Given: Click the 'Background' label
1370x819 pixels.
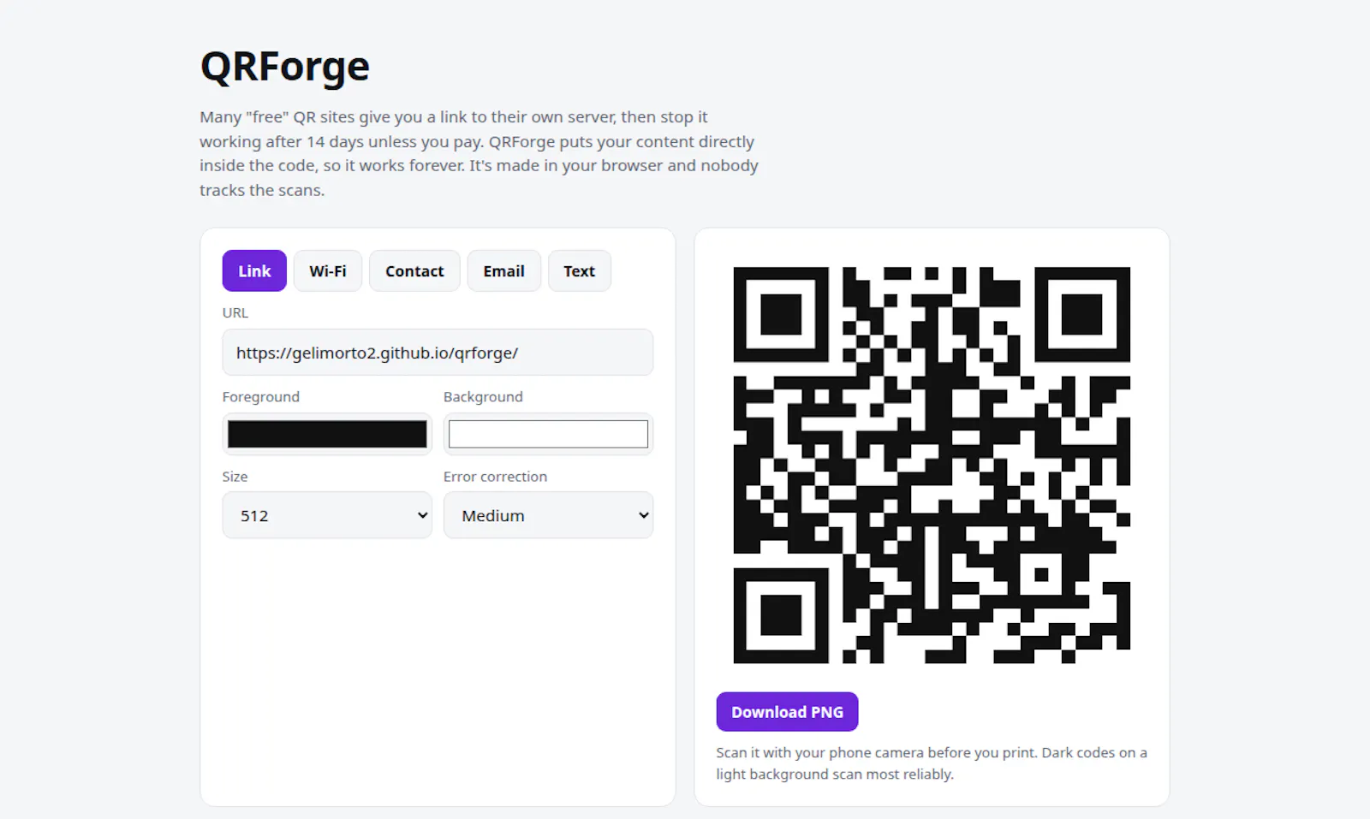Looking at the screenshot, I should point(483,397).
